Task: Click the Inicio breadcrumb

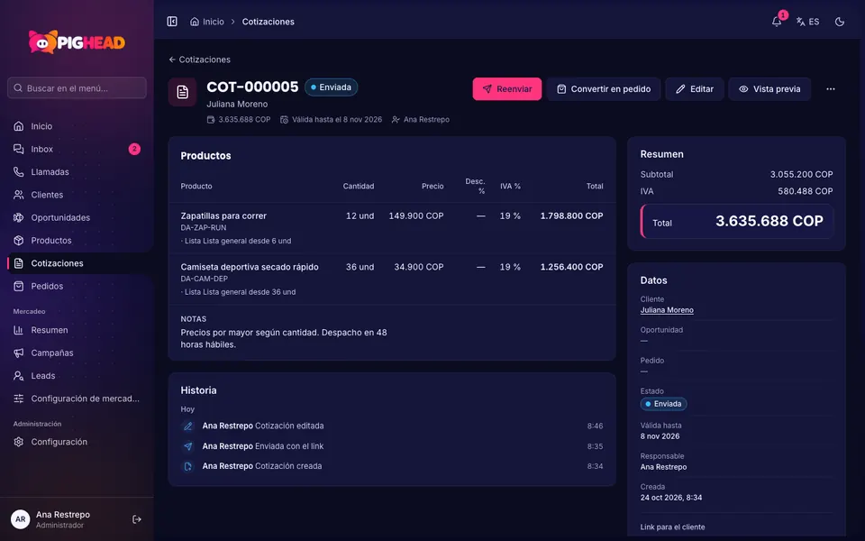Action: (x=207, y=22)
